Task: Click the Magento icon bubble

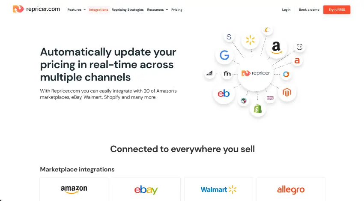Action: pyautogui.click(x=286, y=93)
